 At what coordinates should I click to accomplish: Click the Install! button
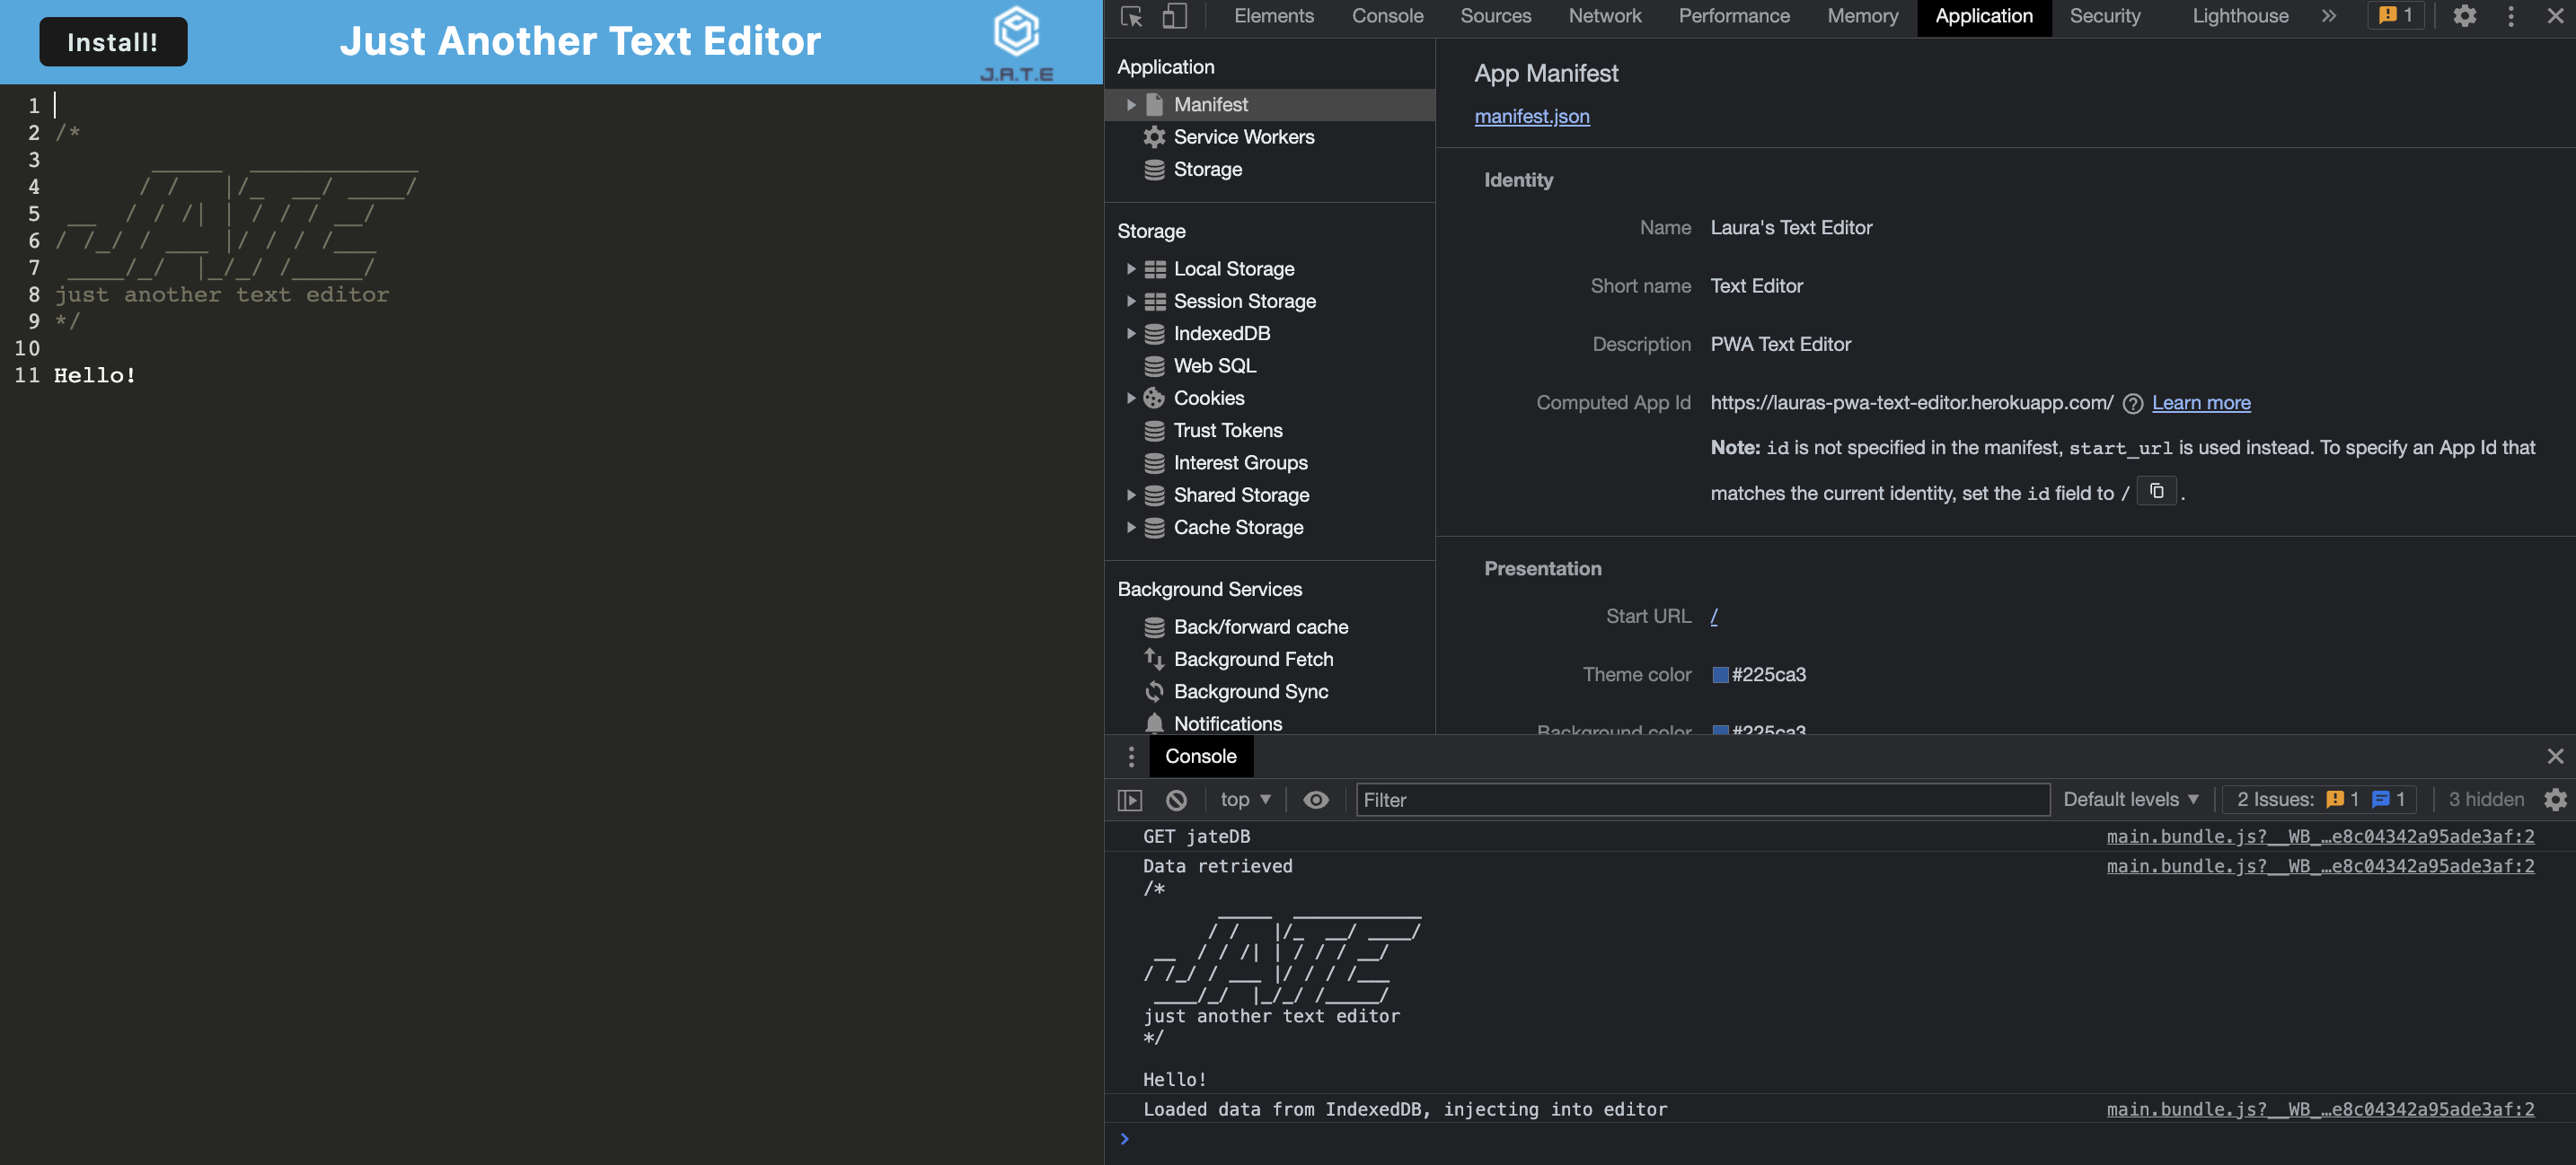(112, 42)
